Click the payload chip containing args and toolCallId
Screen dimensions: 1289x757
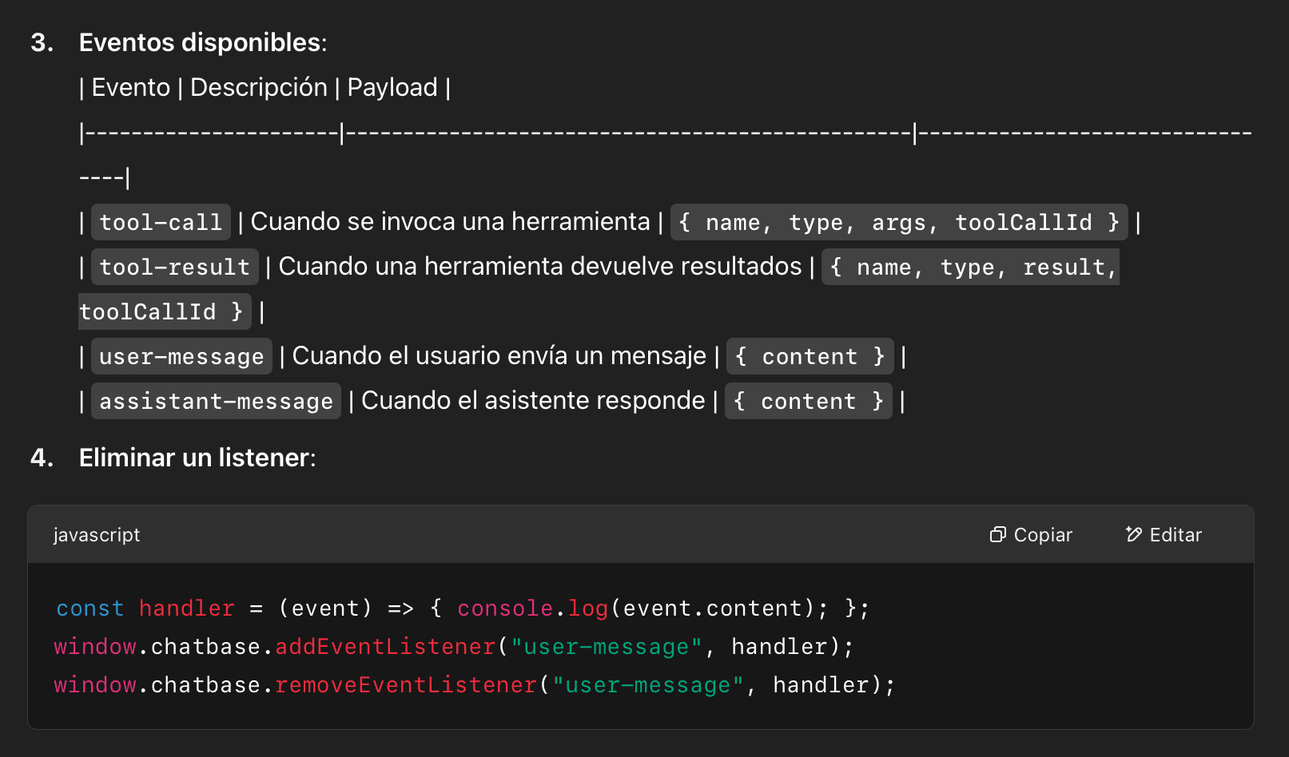click(x=898, y=222)
